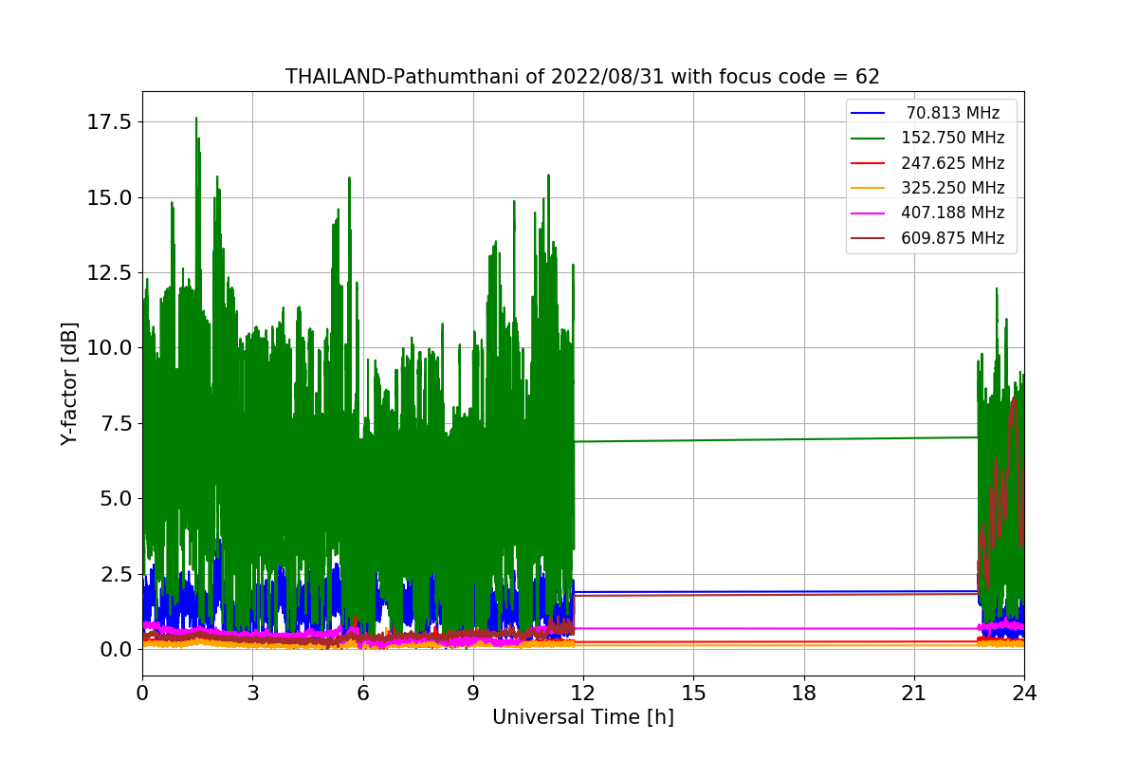Click the 3 tick on time axis
1138x759 pixels.
tap(252, 693)
